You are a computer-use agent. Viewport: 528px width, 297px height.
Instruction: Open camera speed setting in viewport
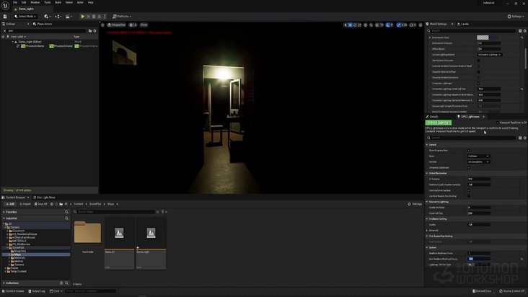[413, 25]
